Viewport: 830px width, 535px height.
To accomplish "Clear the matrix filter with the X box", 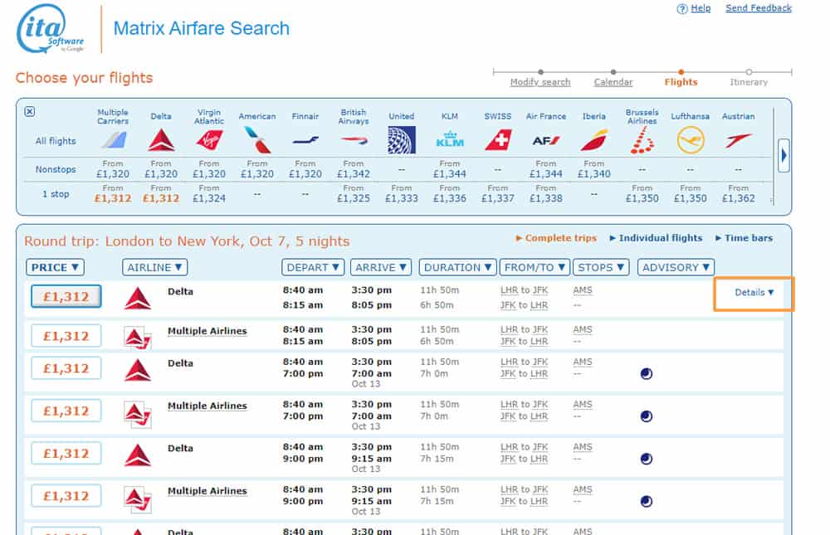I will tap(30, 112).
